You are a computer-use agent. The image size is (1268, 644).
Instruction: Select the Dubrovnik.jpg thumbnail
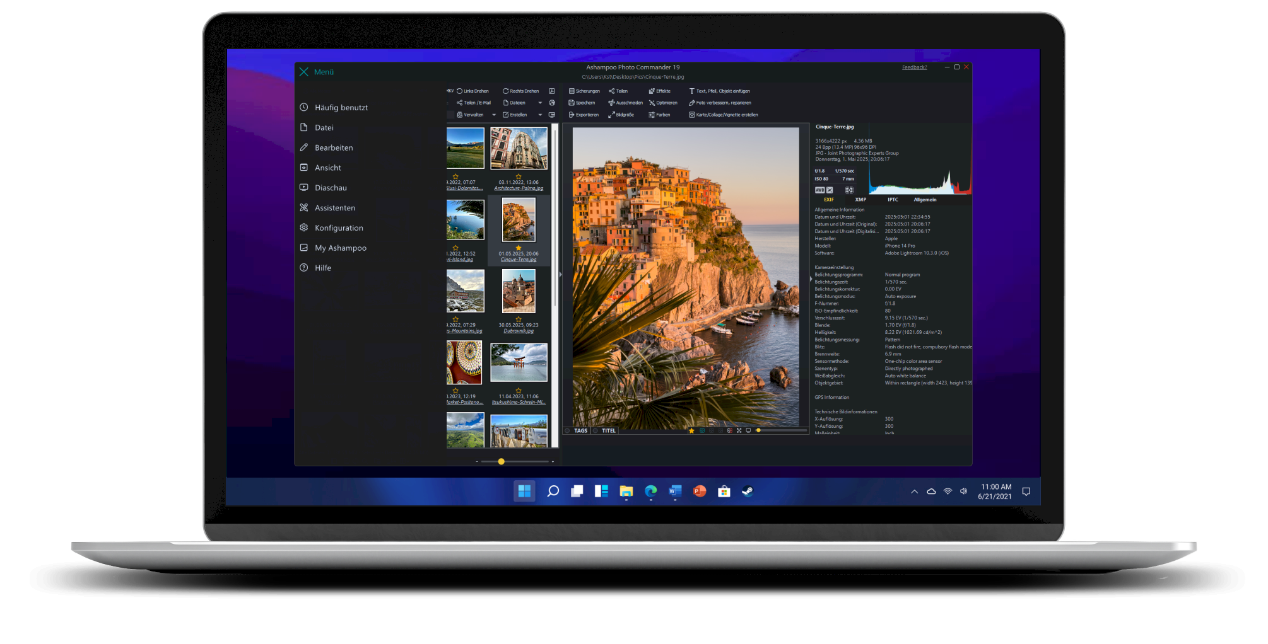point(519,291)
